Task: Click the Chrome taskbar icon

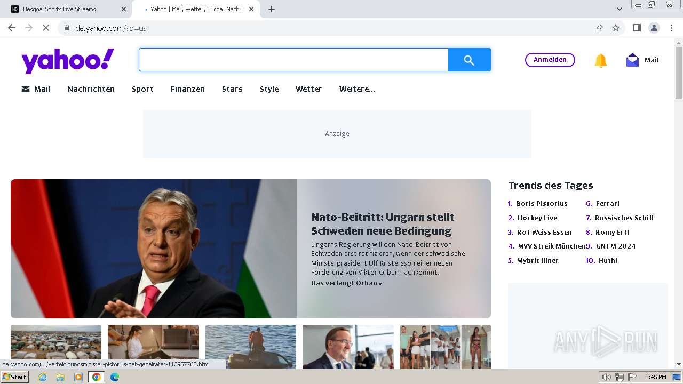Action: pyautogui.click(x=97, y=377)
